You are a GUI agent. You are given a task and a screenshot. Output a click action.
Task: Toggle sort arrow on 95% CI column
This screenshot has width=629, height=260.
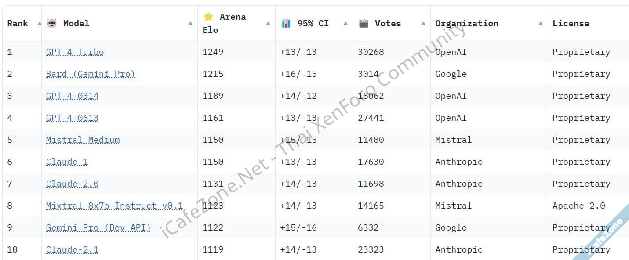345,24
